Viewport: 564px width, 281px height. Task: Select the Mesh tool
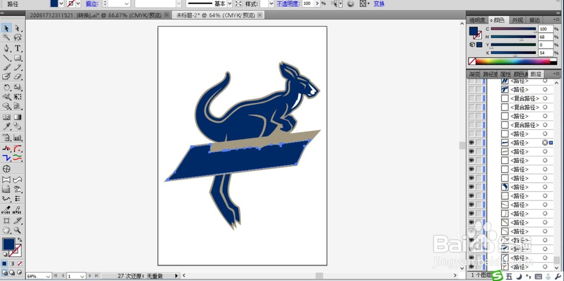click(6, 117)
